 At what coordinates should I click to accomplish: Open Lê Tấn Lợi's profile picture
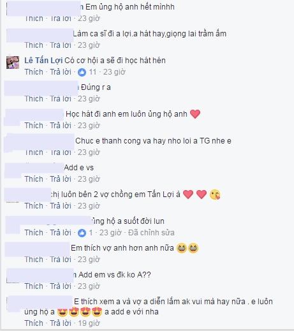click(x=13, y=63)
